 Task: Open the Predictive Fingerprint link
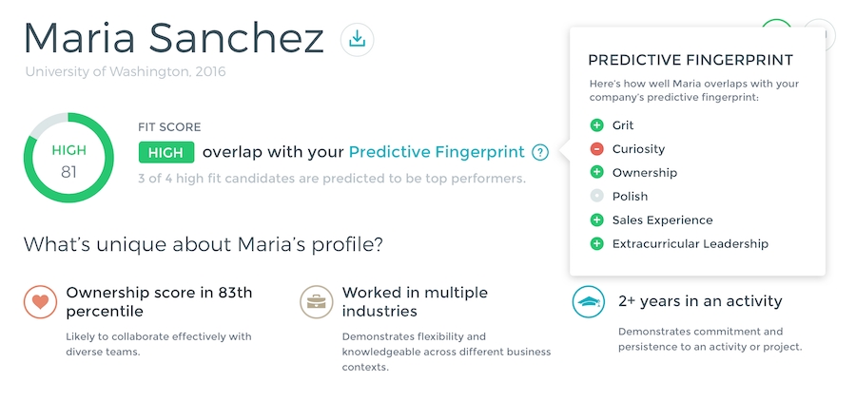coord(437,152)
